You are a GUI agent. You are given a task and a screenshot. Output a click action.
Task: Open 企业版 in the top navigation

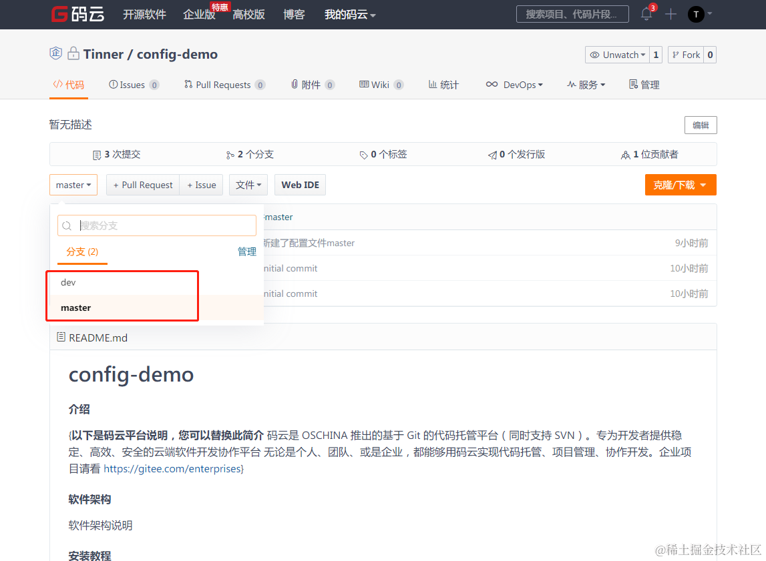pyautogui.click(x=199, y=15)
